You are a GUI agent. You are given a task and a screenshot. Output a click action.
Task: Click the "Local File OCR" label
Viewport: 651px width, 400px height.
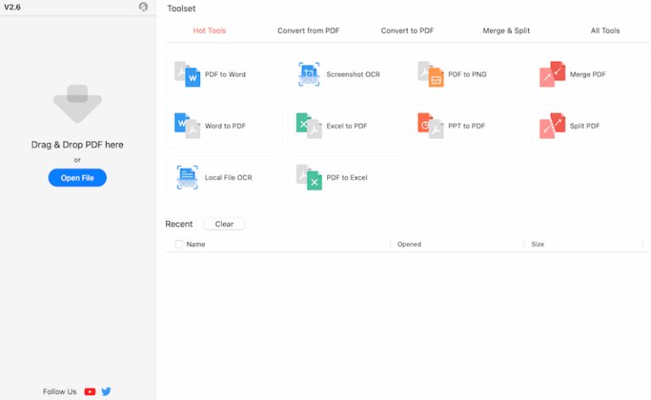click(228, 178)
